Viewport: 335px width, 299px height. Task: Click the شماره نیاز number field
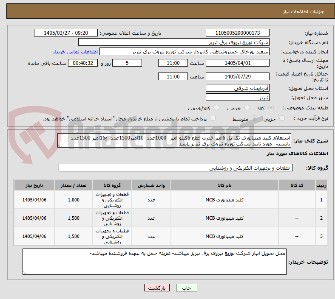237,33
